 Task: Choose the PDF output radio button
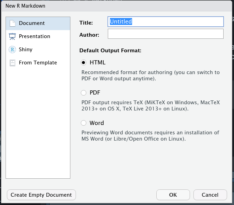tap(84, 93)
